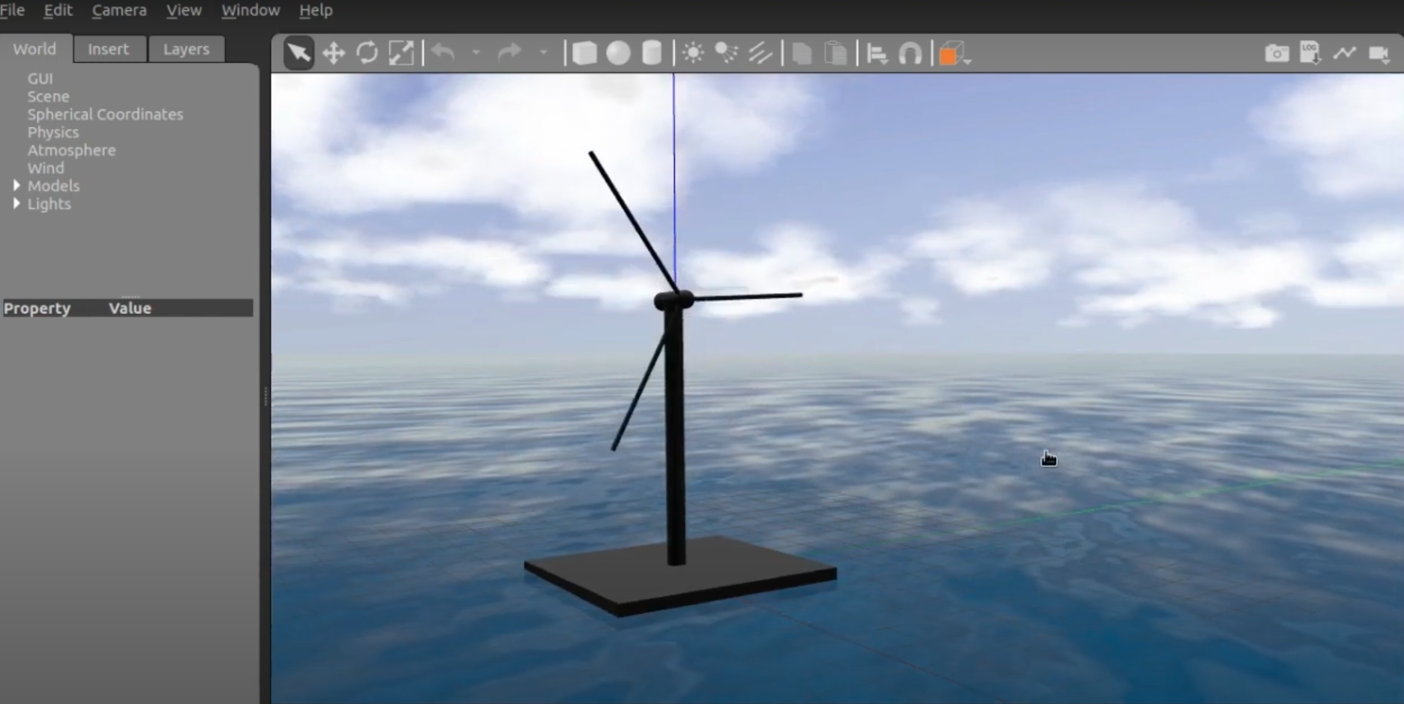Take a screenshot of the scene
This screenshot has height=704, width=1404.
1276,52
